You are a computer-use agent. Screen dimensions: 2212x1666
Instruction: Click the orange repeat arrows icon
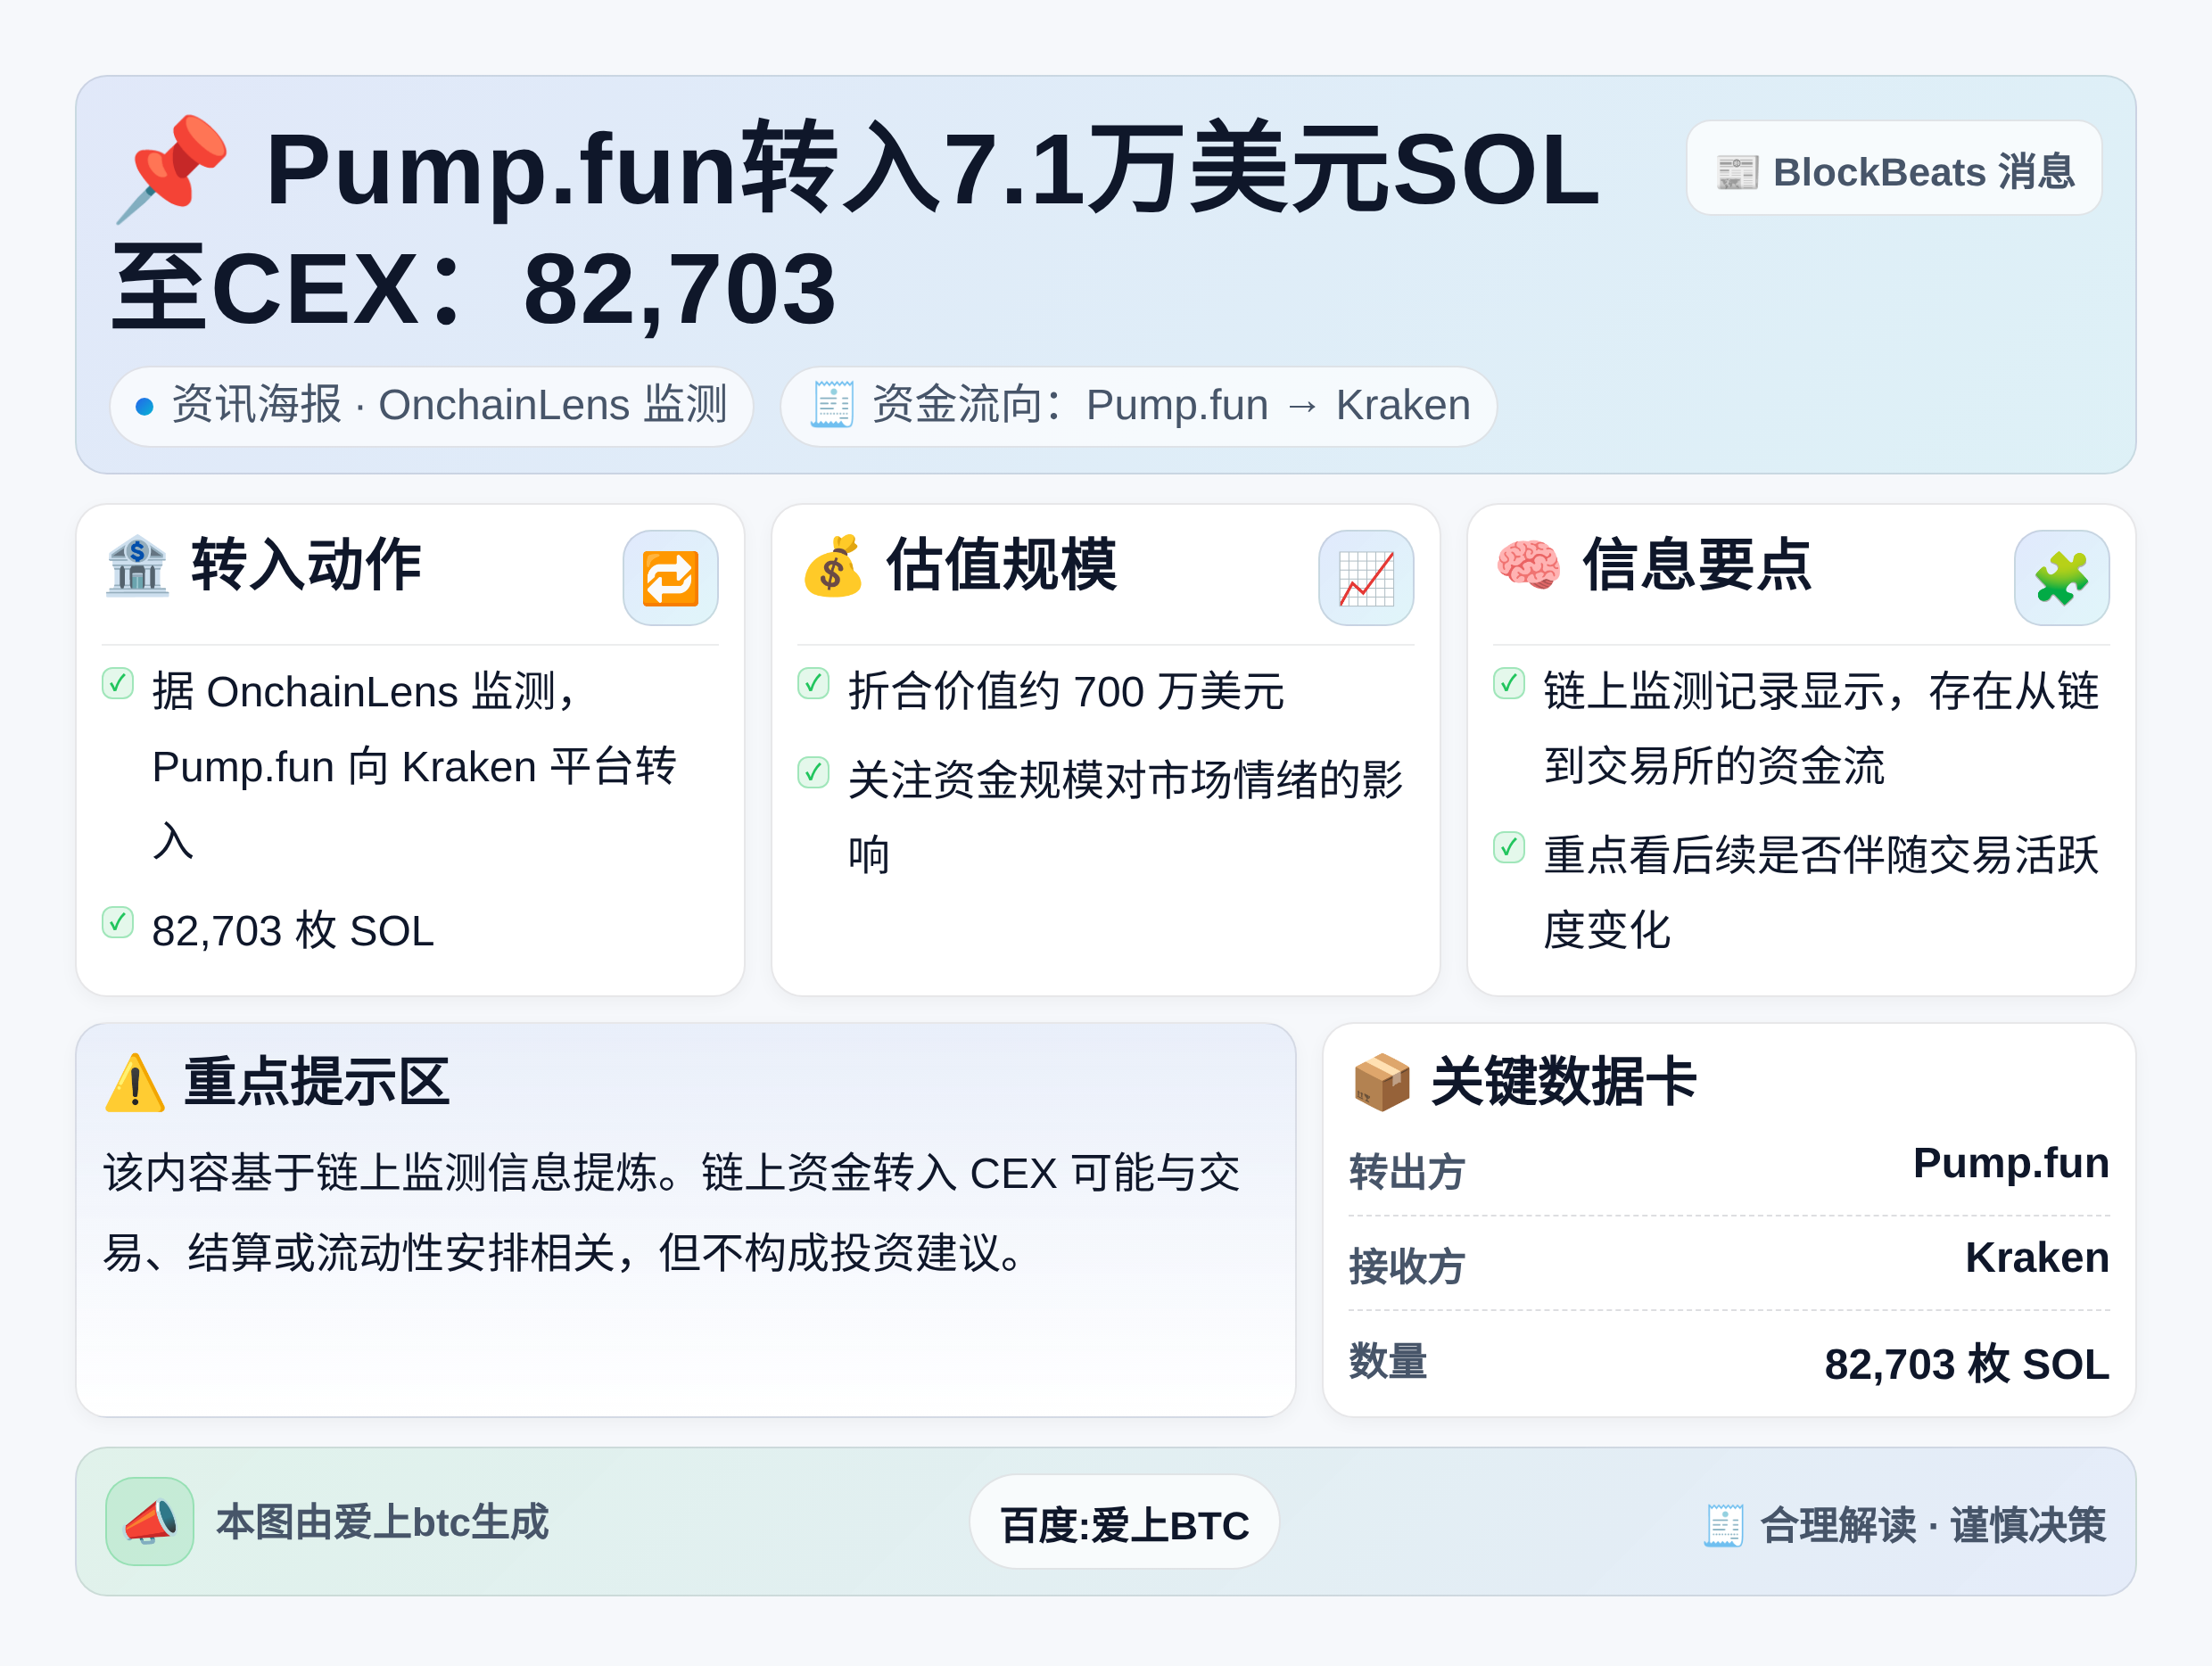coord(671,578)
